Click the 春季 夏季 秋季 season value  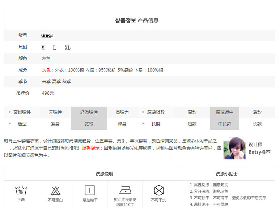56,82
